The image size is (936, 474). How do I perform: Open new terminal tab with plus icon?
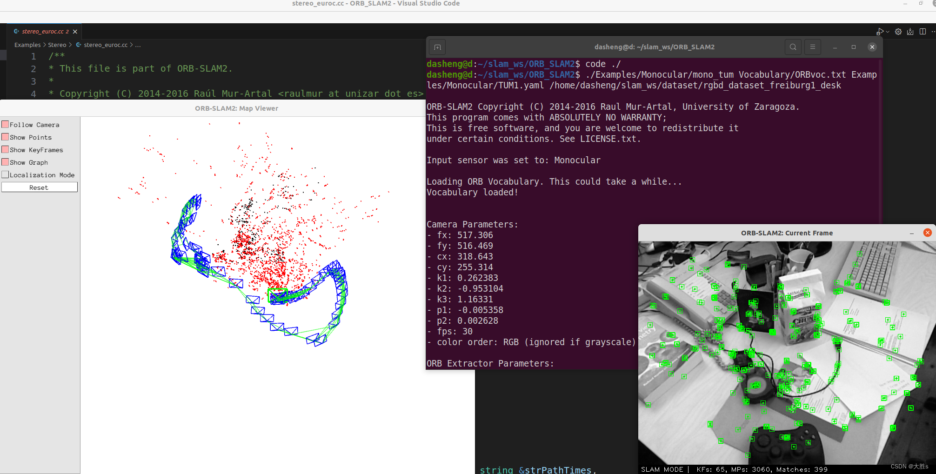437,47
